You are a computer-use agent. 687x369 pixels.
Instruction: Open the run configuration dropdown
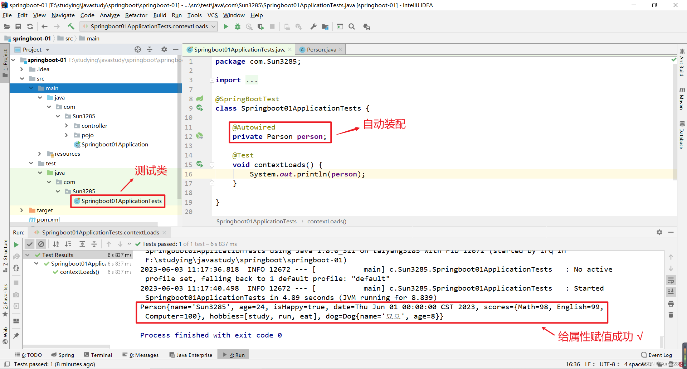tap(149, 26)
